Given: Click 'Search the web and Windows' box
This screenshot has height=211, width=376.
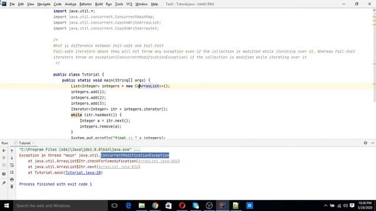Looking at the screenshot, I should pos(60,206).
